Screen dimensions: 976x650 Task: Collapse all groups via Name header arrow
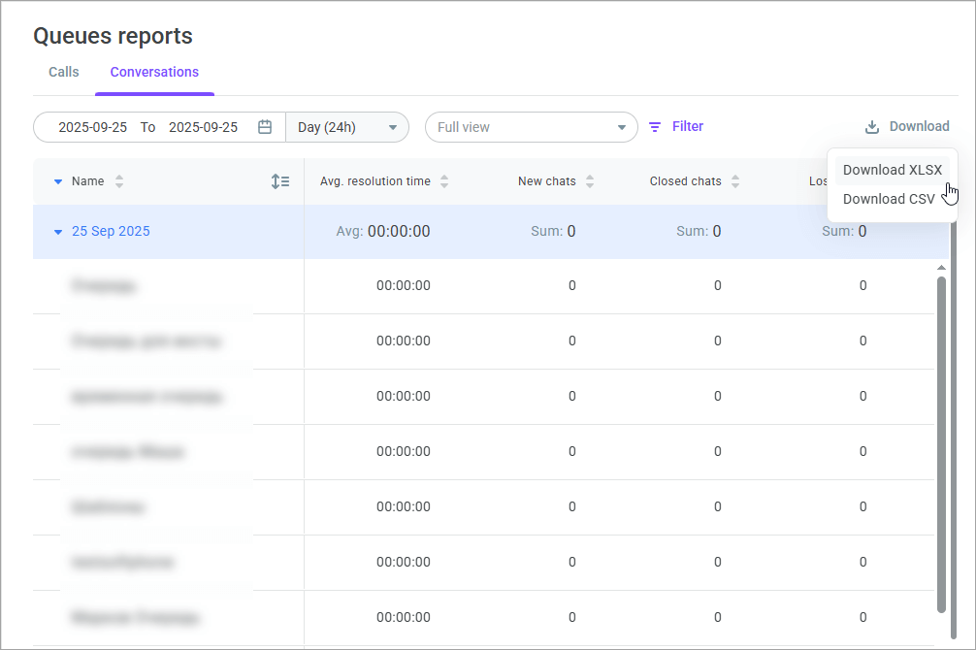tap(58, 181)
